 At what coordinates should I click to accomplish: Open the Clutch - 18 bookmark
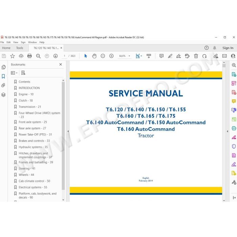pos(25,101)
